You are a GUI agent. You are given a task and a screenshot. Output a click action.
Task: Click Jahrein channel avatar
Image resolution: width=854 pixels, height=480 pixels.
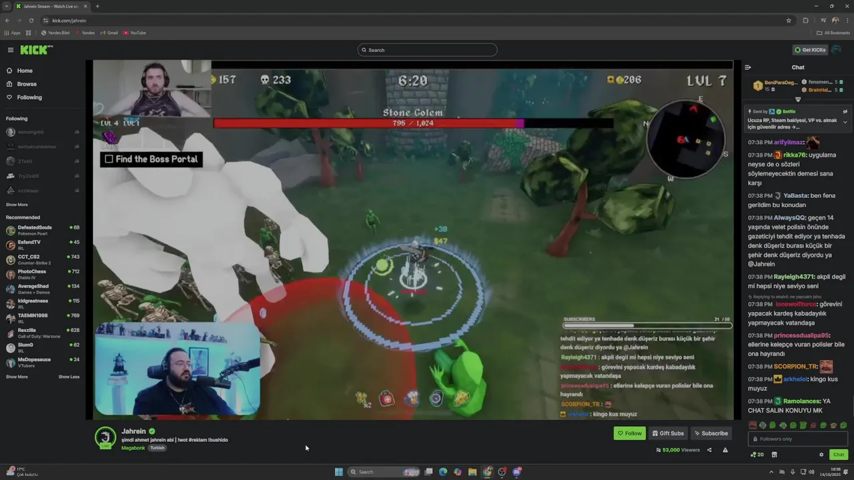[105, 437]
